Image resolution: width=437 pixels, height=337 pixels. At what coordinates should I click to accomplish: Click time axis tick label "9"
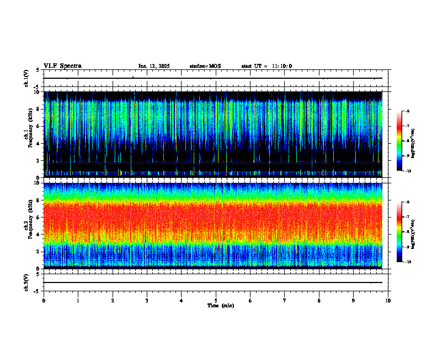tap(353, 301)
